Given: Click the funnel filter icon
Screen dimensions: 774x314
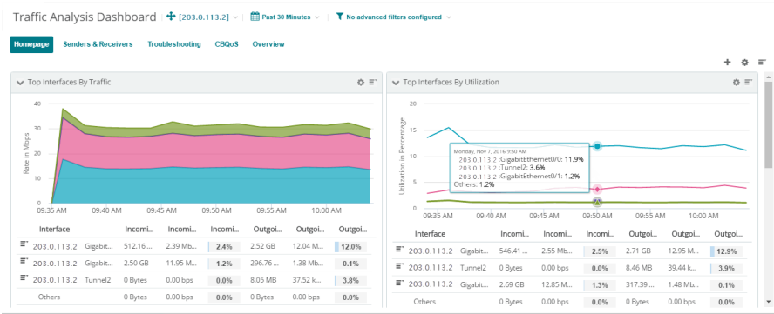Looking at the screenshot, I should pyautogui.click(x=340, y=17).
